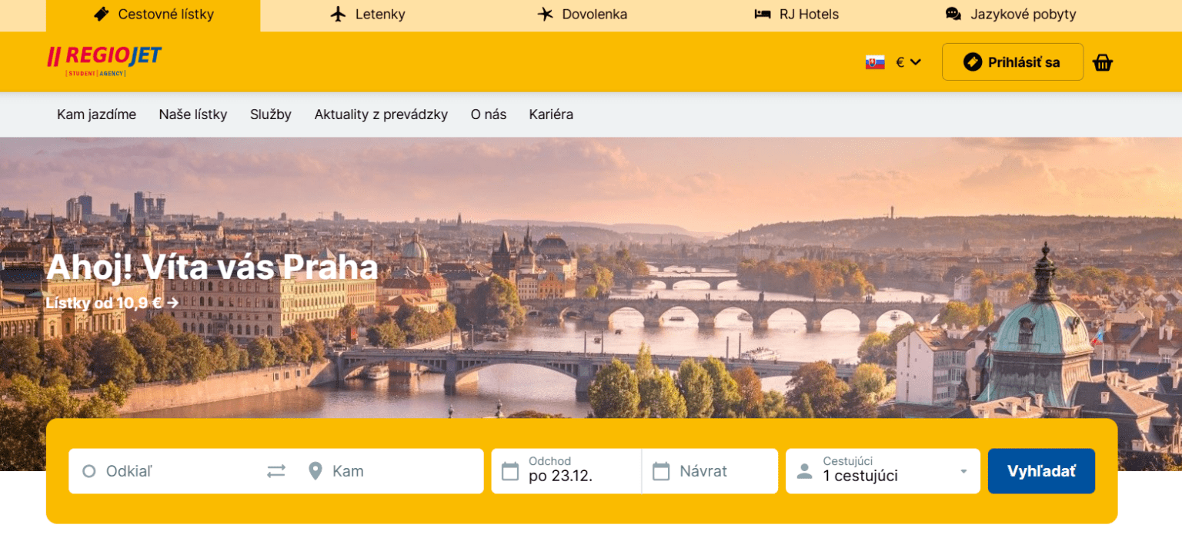The image size is (1182, 548).
Task: Open the RJ Hotels tab
Action: pos(796,15)
